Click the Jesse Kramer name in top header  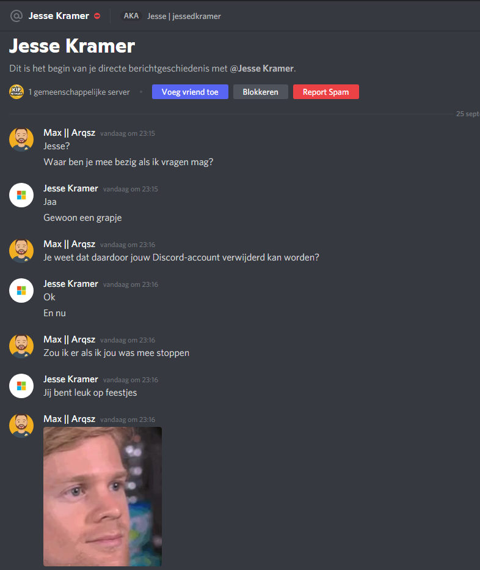(x=59, y=16)
